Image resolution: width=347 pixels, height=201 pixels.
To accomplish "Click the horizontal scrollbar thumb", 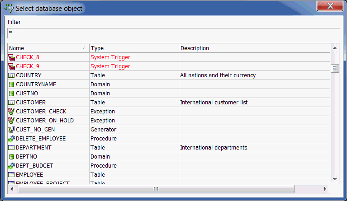I will [156, 189].
